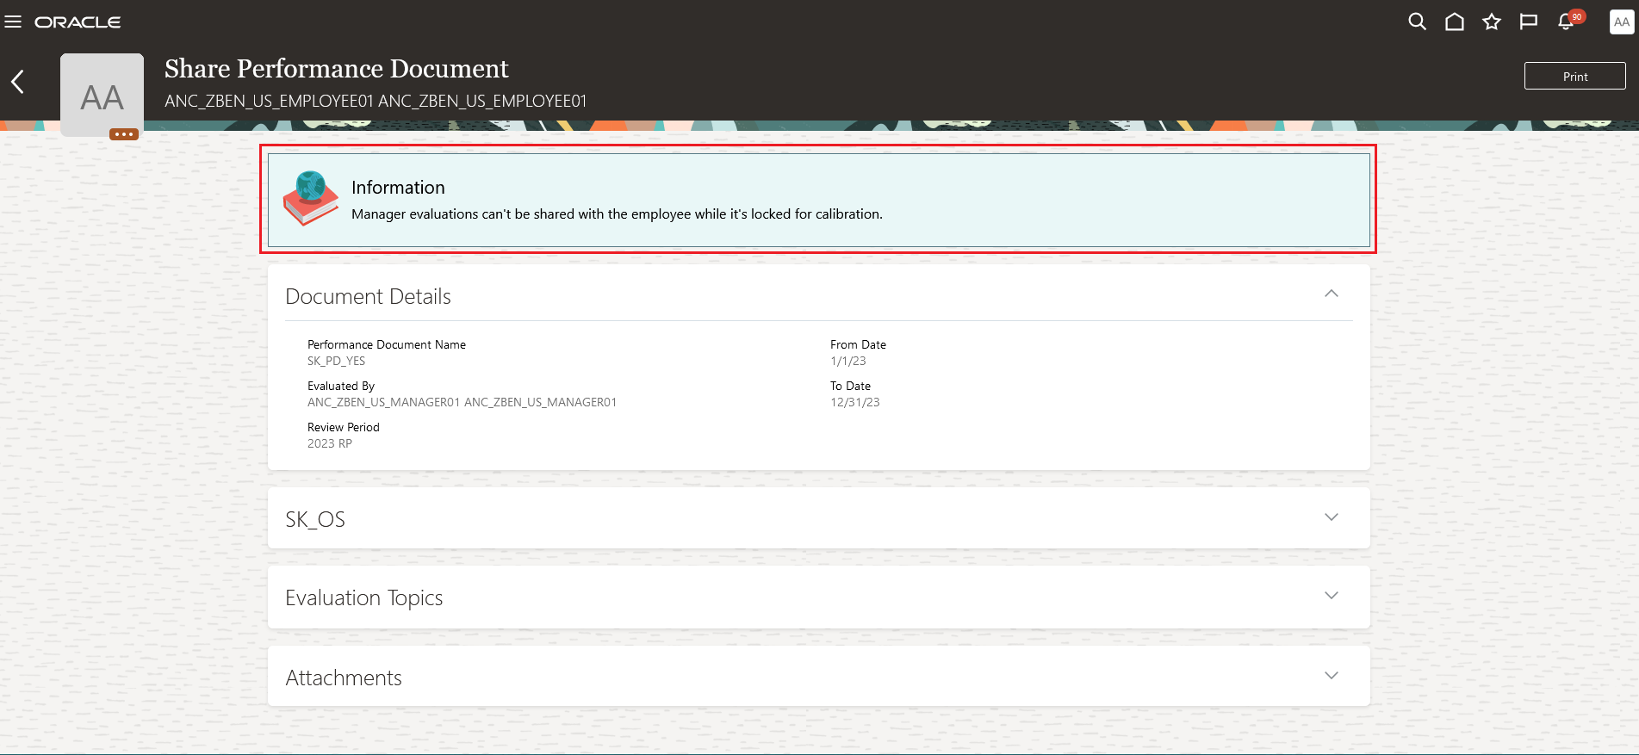Collapse the Document Details section
Viewport: 1639px width, 755px height.
(x=1332, y=294)
